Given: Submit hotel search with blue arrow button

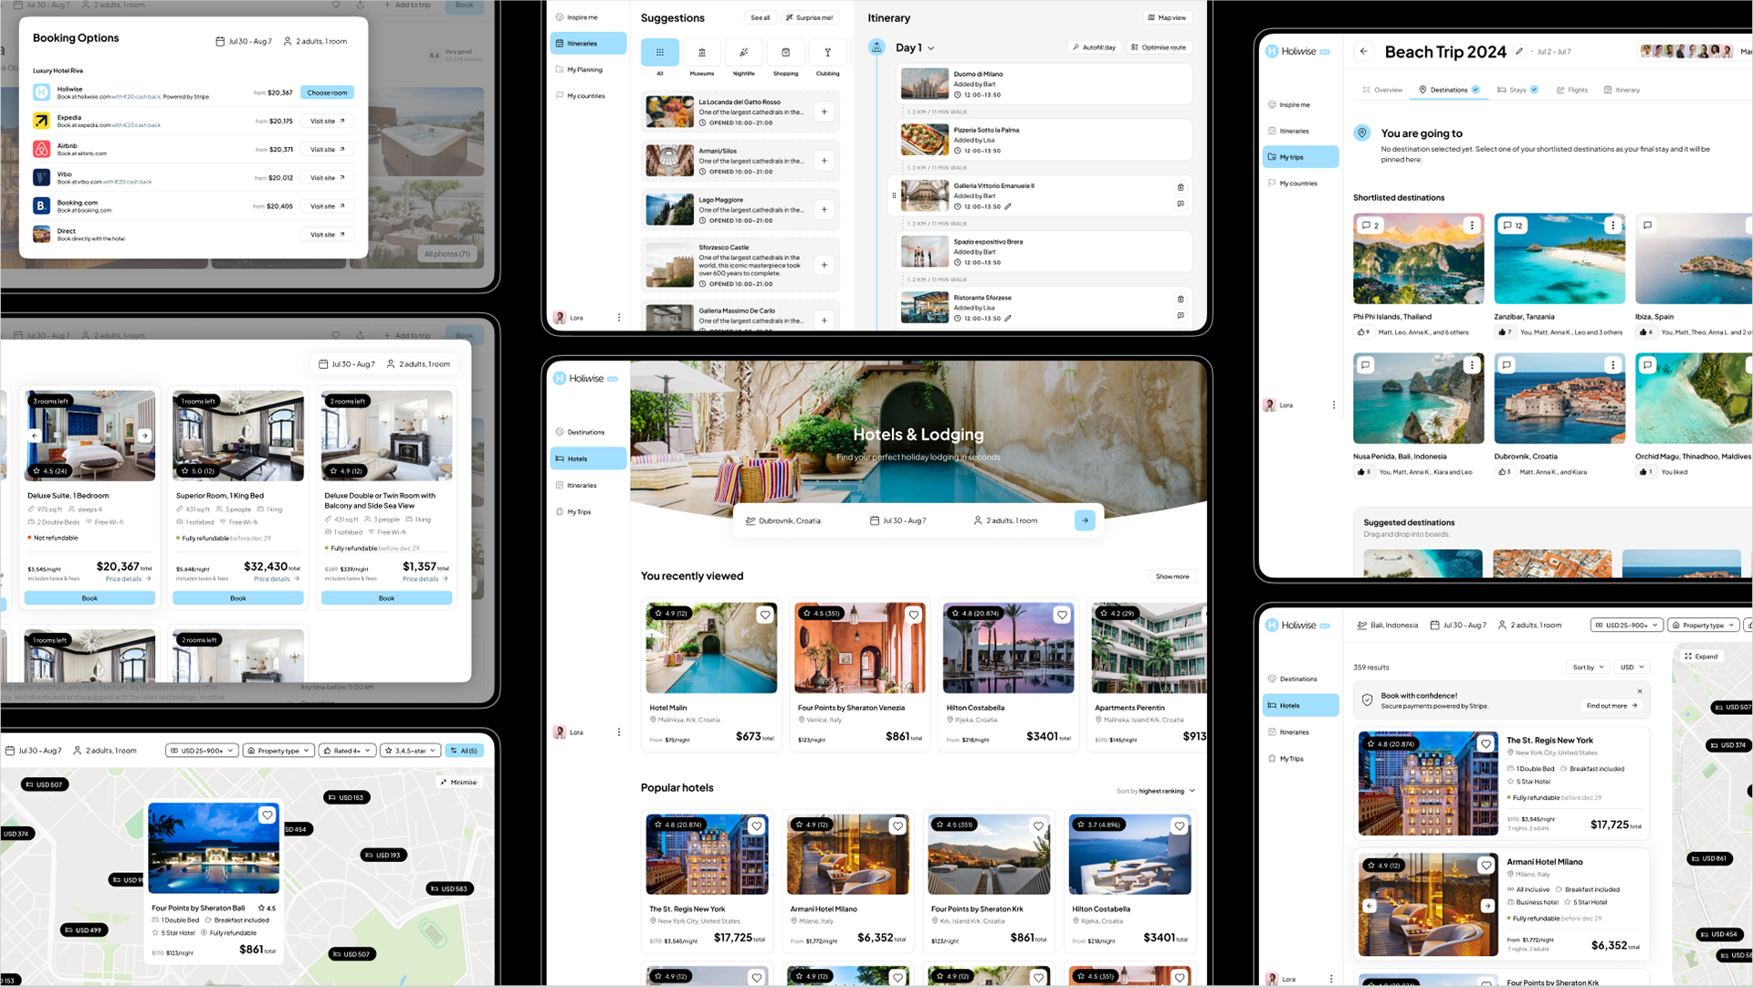Looking at the screenshot, I should tap(1085, 520).
